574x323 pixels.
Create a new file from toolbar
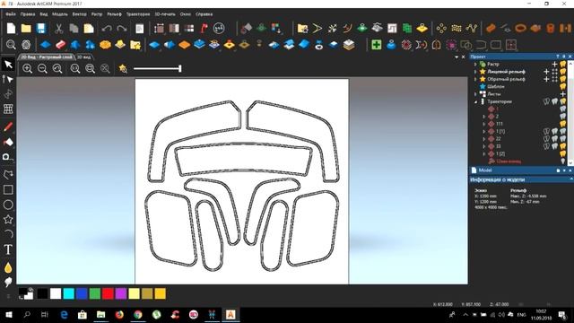click(x=11, y=28)
